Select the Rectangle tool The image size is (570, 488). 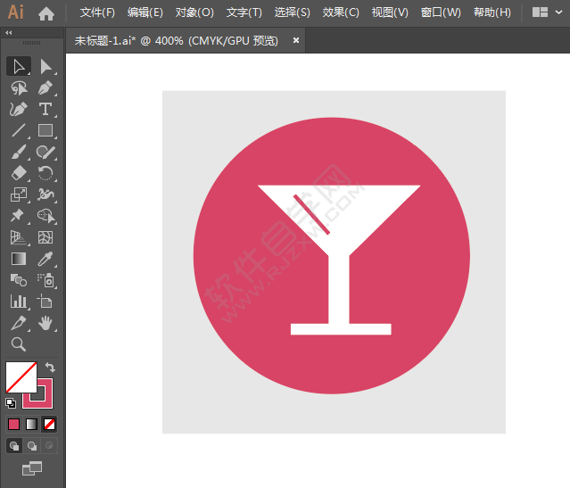click(45, 131)
